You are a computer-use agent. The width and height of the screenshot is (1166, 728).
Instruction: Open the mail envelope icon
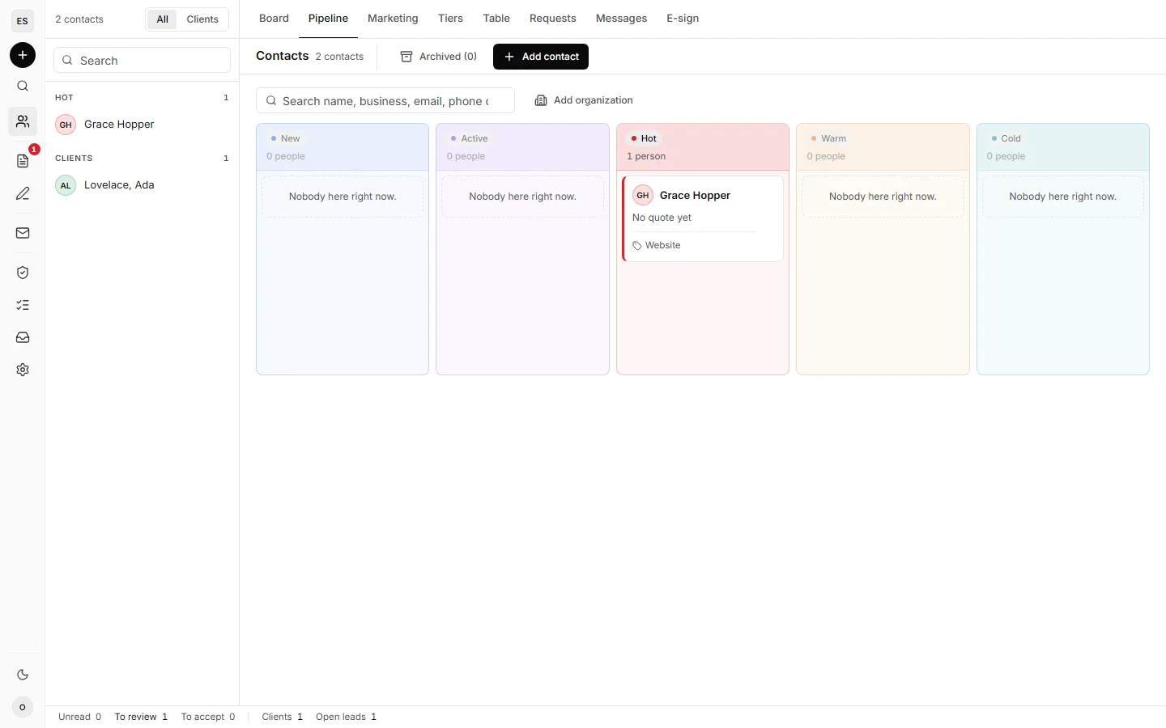tap(23, 233)
